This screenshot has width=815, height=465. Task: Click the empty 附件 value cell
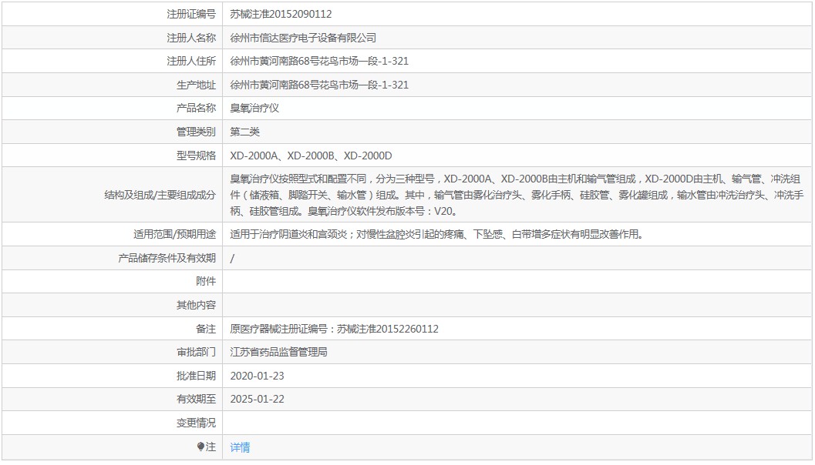pyautogui.click(x=517, y=282)
